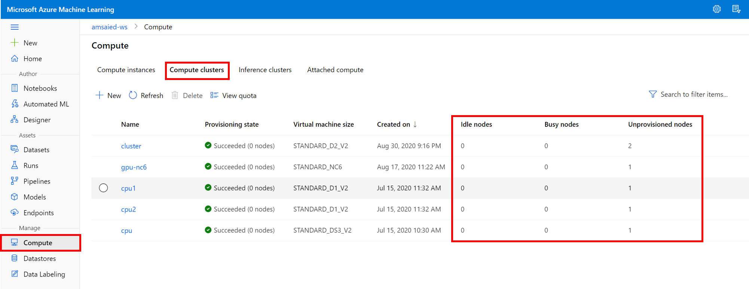Open settings via gear icon in header
Viewport: 749px width, 289px height.
click(716, 9)
